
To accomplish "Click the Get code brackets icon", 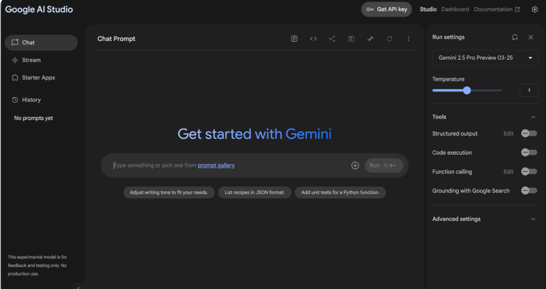I will tap(314, 39).
